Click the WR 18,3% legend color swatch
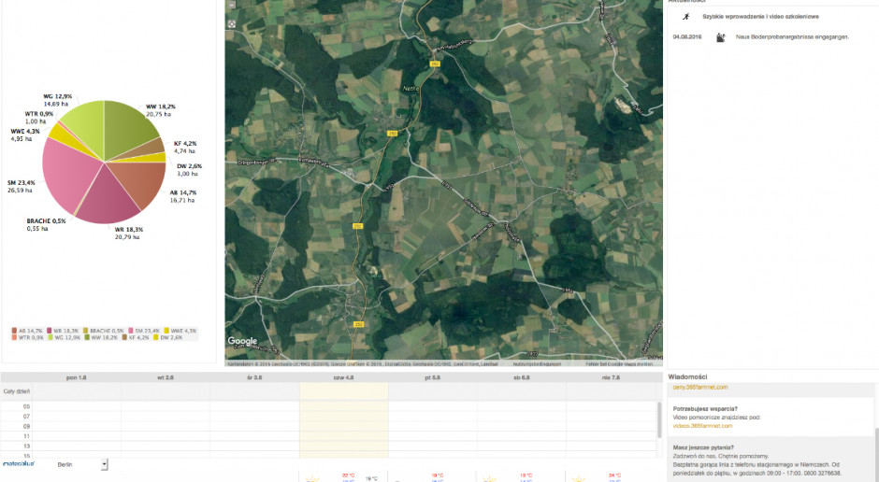The image size is (879, 482). coord(50,331)
